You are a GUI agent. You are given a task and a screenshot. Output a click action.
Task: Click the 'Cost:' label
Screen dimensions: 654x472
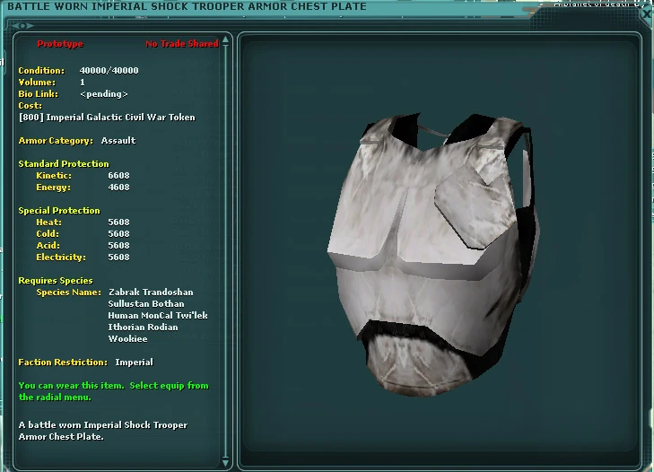30,106
